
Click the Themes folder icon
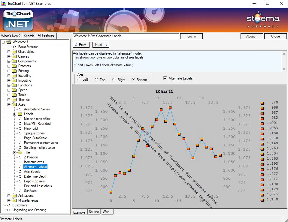click(x=14, y=99)
